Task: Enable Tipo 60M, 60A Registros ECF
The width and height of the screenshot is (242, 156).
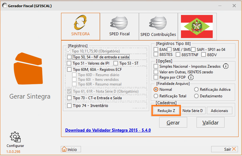Action: tap(69, 69)
